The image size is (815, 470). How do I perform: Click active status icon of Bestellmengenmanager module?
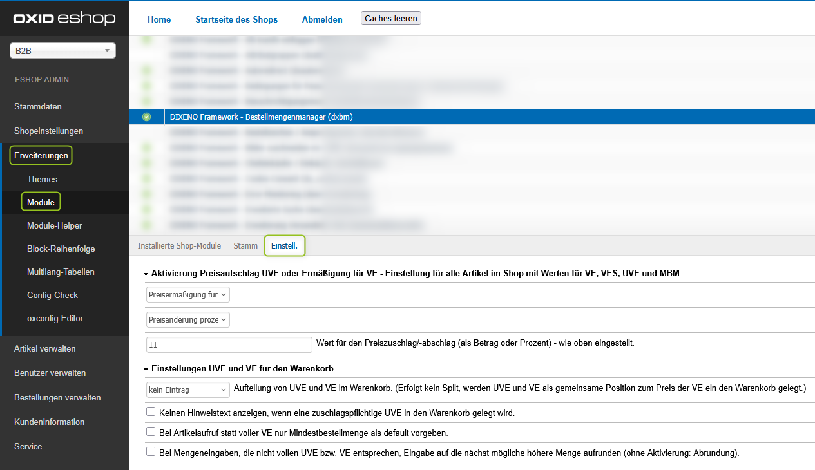(146, 117)
